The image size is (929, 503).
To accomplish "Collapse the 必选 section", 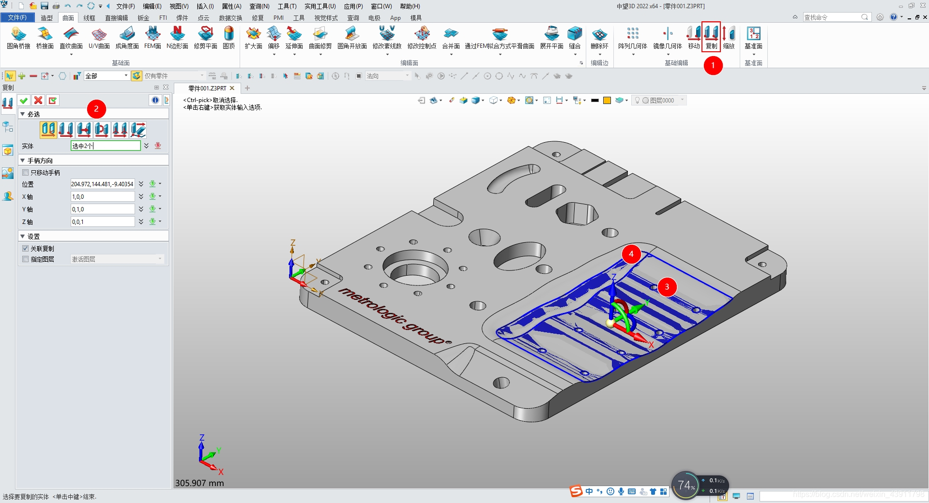I will [22, 114].
